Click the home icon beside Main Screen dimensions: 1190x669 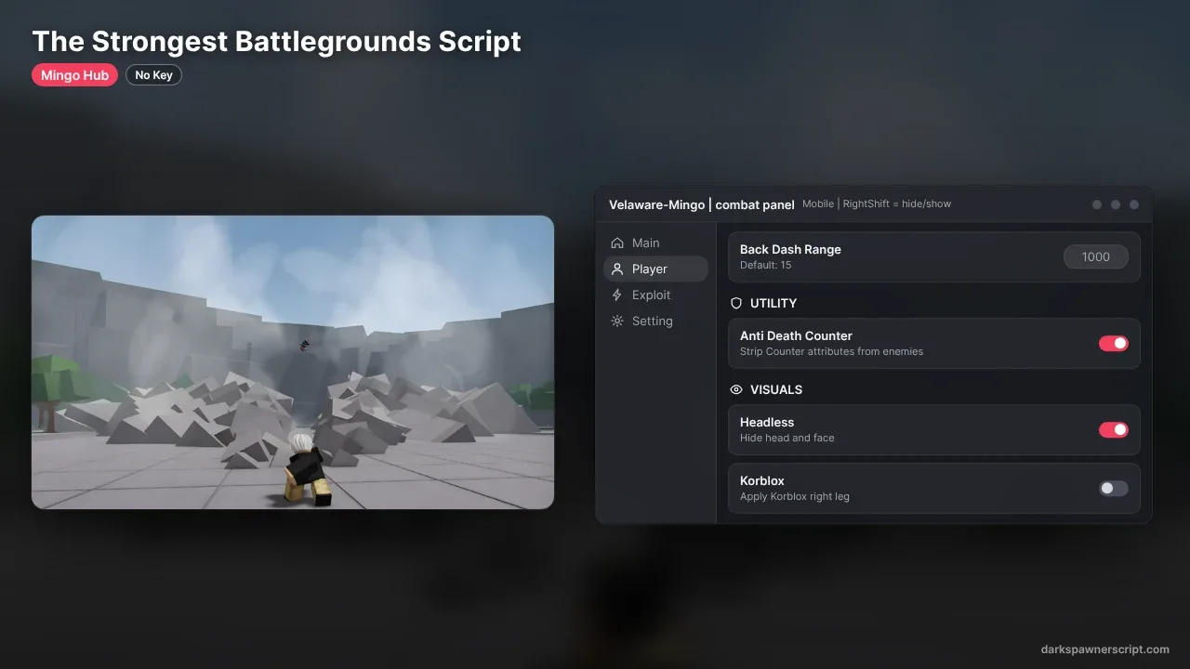617,243
